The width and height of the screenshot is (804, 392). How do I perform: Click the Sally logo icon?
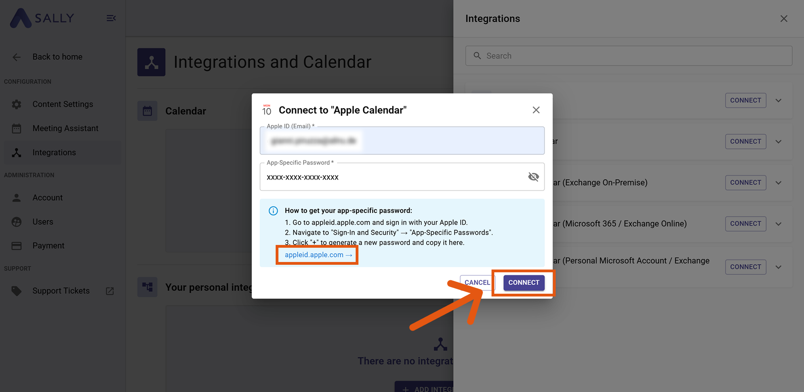(x=21, y=18)
